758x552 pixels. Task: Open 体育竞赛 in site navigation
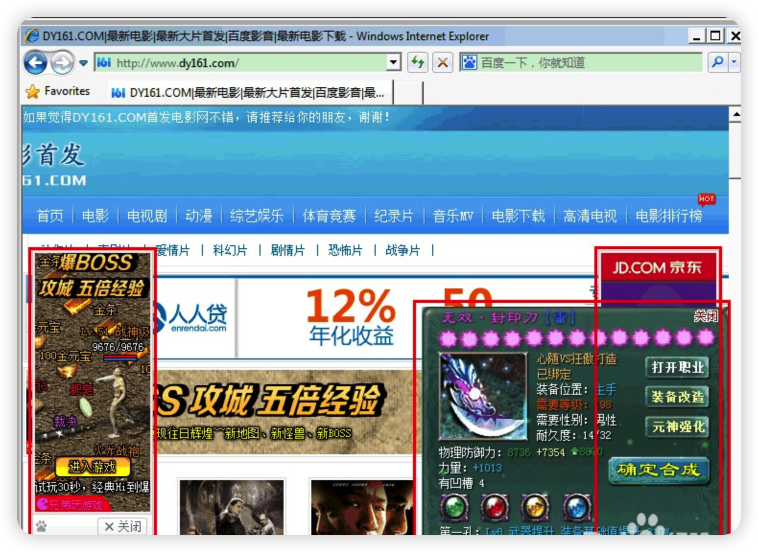tap(329, 216)
